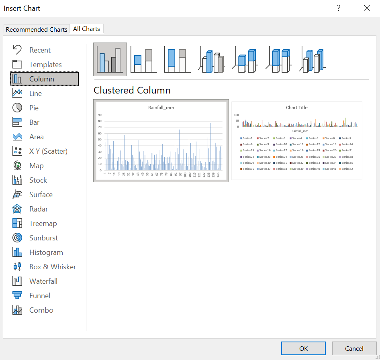Click the Help question mark button

339,8
